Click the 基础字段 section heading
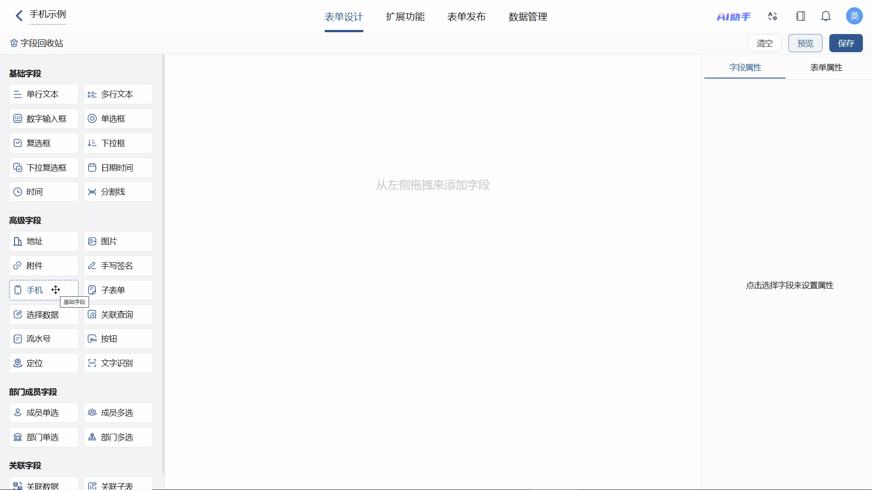This screenshot has width=872, height=490. [25, 73]
